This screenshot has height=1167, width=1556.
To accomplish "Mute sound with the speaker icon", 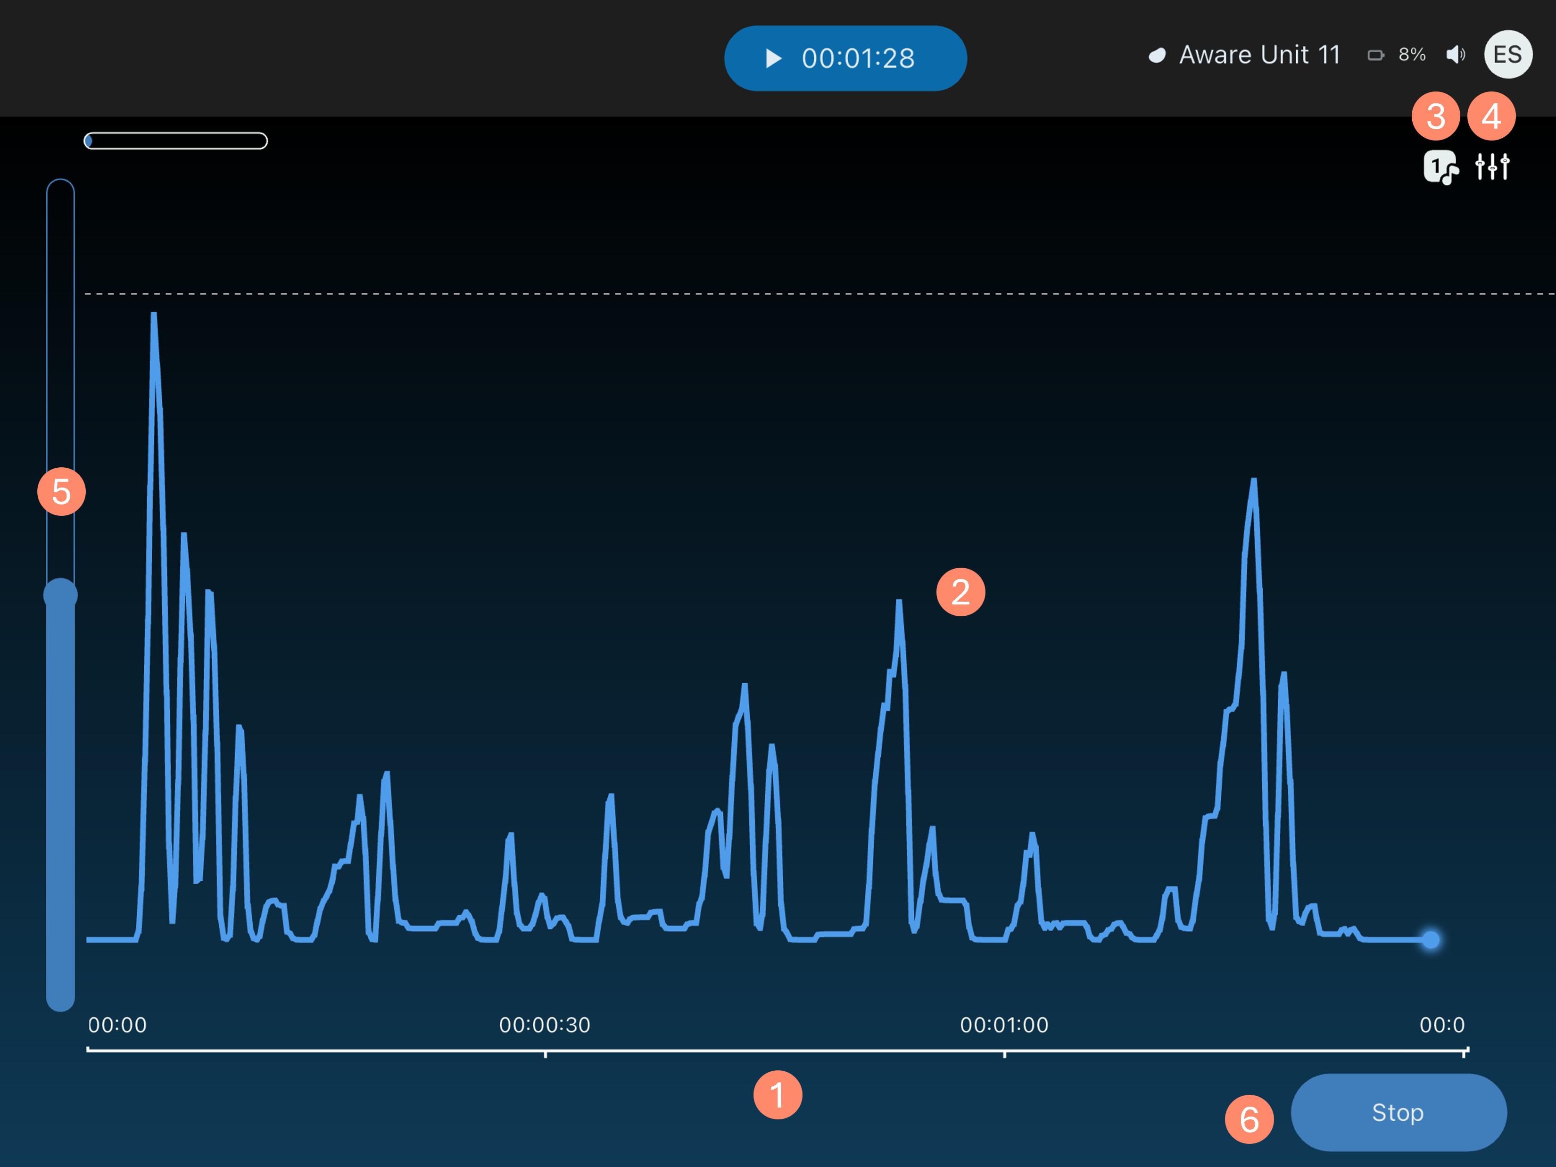I will [1456, 55].
